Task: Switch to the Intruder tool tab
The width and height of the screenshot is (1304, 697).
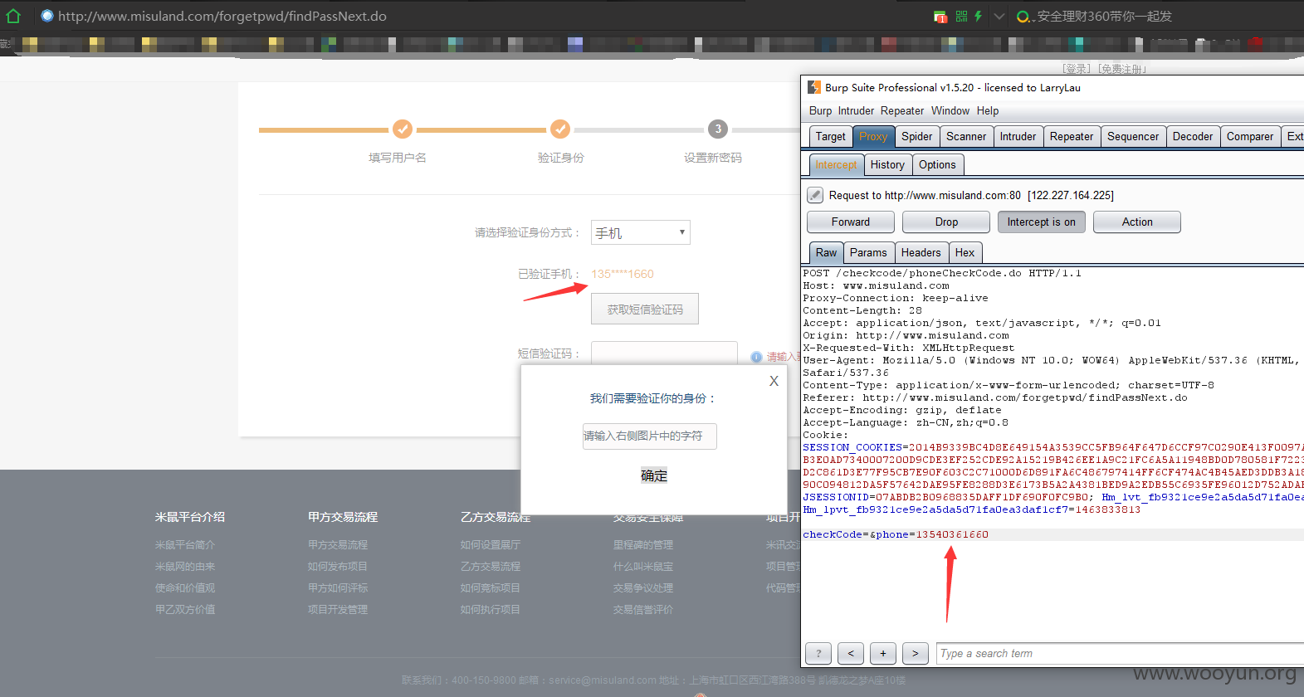Action: pos(1018,136)
